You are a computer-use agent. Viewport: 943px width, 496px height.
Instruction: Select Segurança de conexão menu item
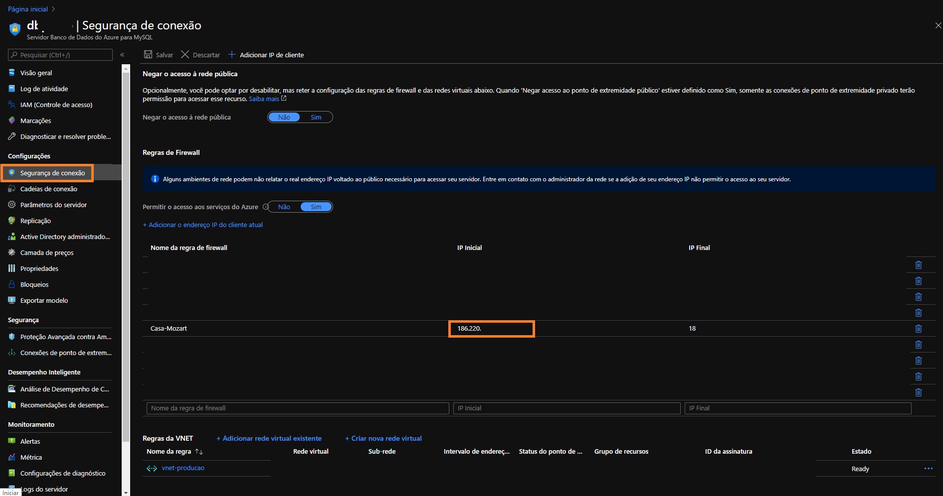[x=52, y=173]
